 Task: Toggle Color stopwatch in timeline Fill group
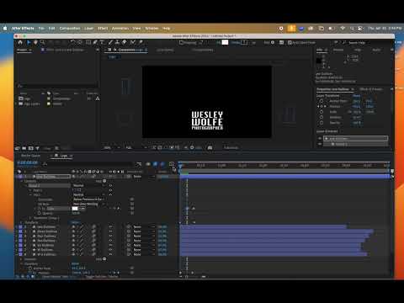(40, 209)
